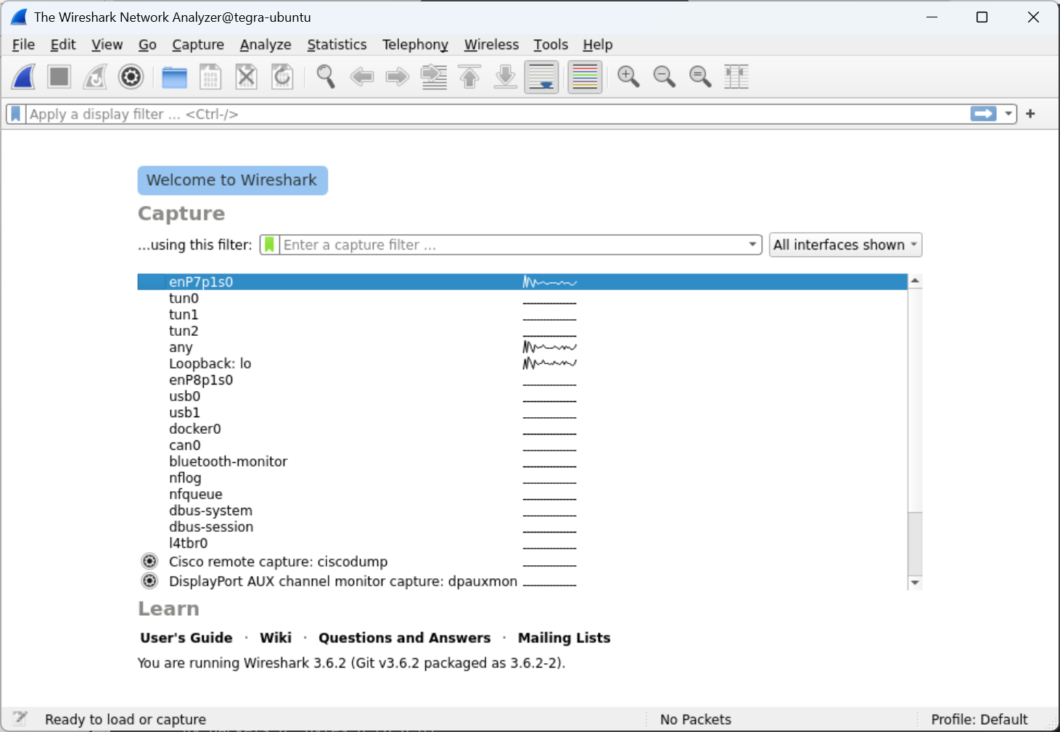Click Go to specified packet icon
The image size is (1060, 732).
click(434, 76)
